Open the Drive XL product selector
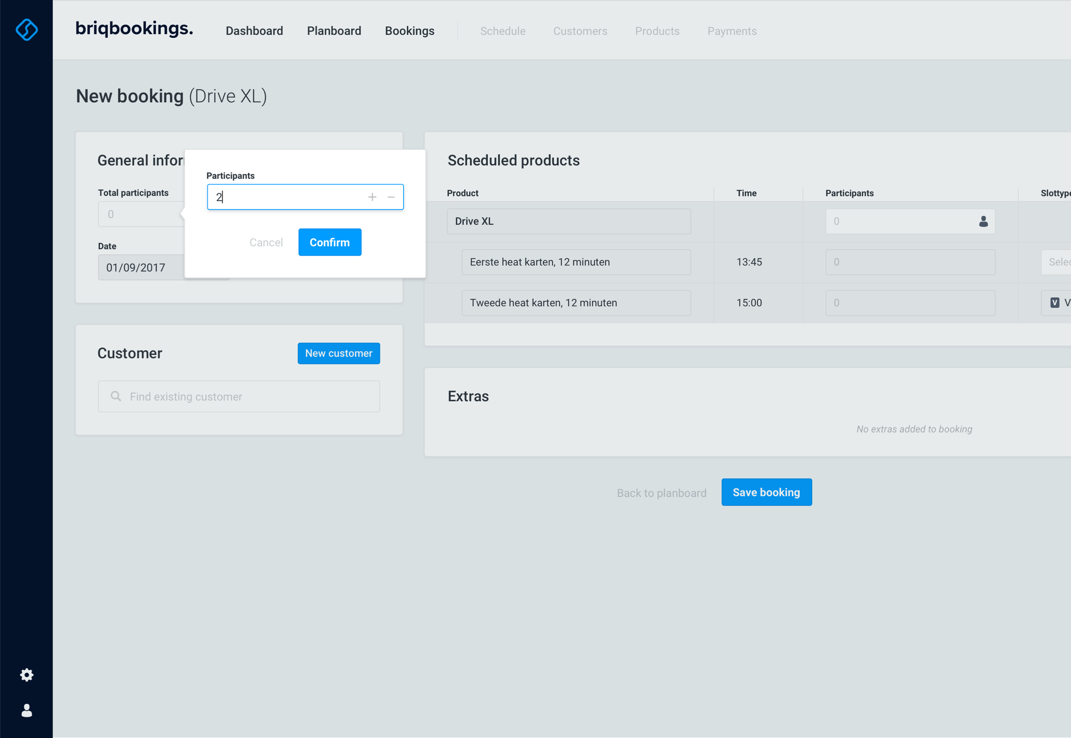The width and height of the screenshot is (1071, 738). pos(568,221)
